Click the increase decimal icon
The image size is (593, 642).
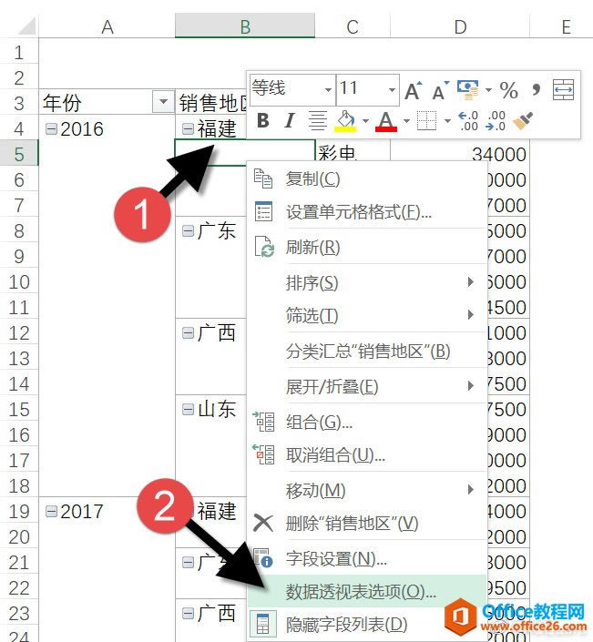[x=468, y=121]
